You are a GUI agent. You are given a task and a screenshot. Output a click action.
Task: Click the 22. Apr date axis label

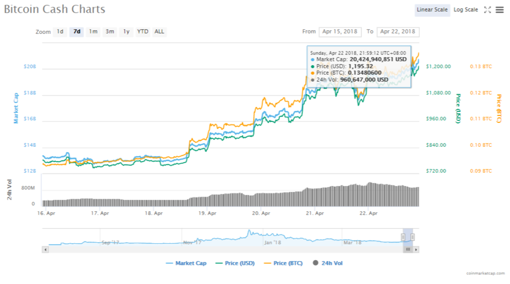coord(369,213)
